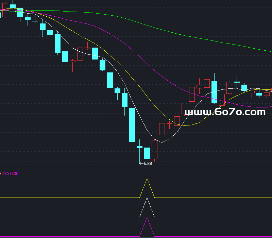Select the tallest cyan candle before the 6.88 low

pos(132,125)
